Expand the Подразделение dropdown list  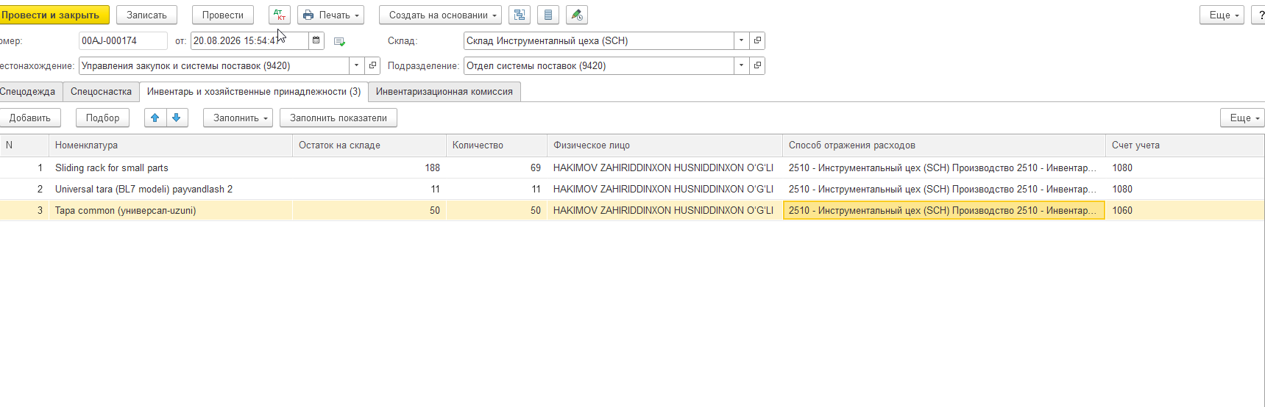point(741,65)
